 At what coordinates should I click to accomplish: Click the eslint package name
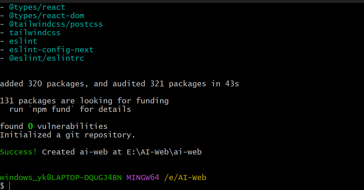(23, 41)
